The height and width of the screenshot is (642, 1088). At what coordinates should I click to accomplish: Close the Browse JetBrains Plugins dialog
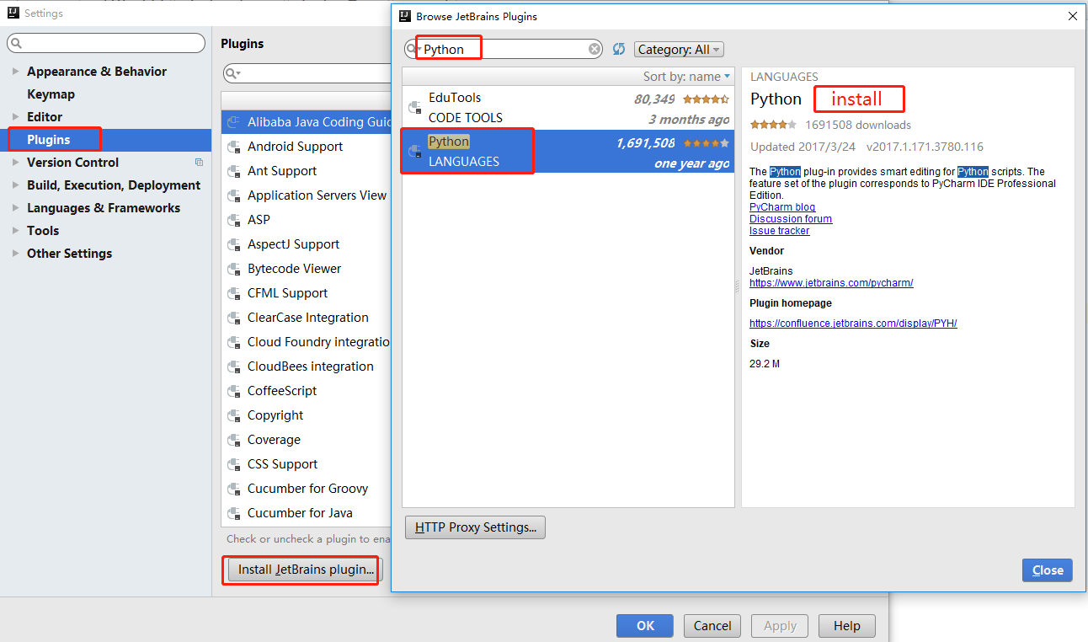tap(1048, 570)
